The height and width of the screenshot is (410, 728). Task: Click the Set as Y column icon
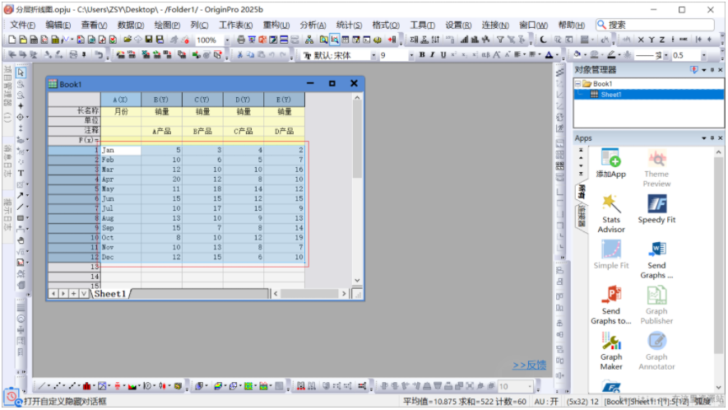(x=651, y=40)
